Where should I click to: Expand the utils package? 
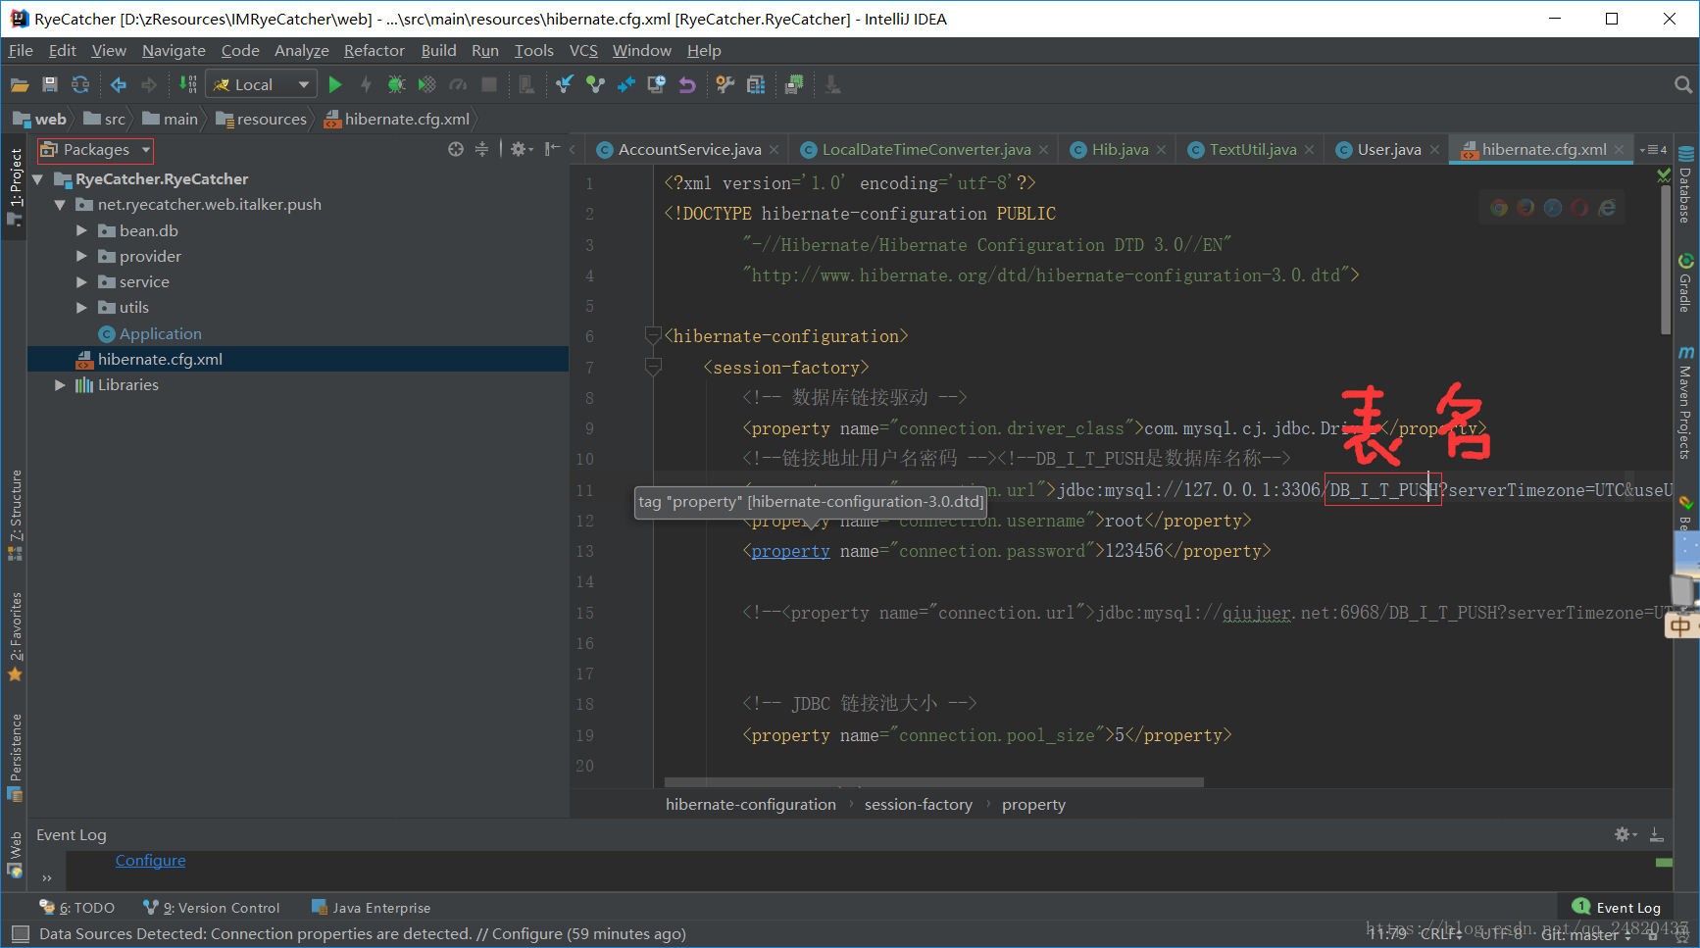pyautogui.click(x=81, y=307)
